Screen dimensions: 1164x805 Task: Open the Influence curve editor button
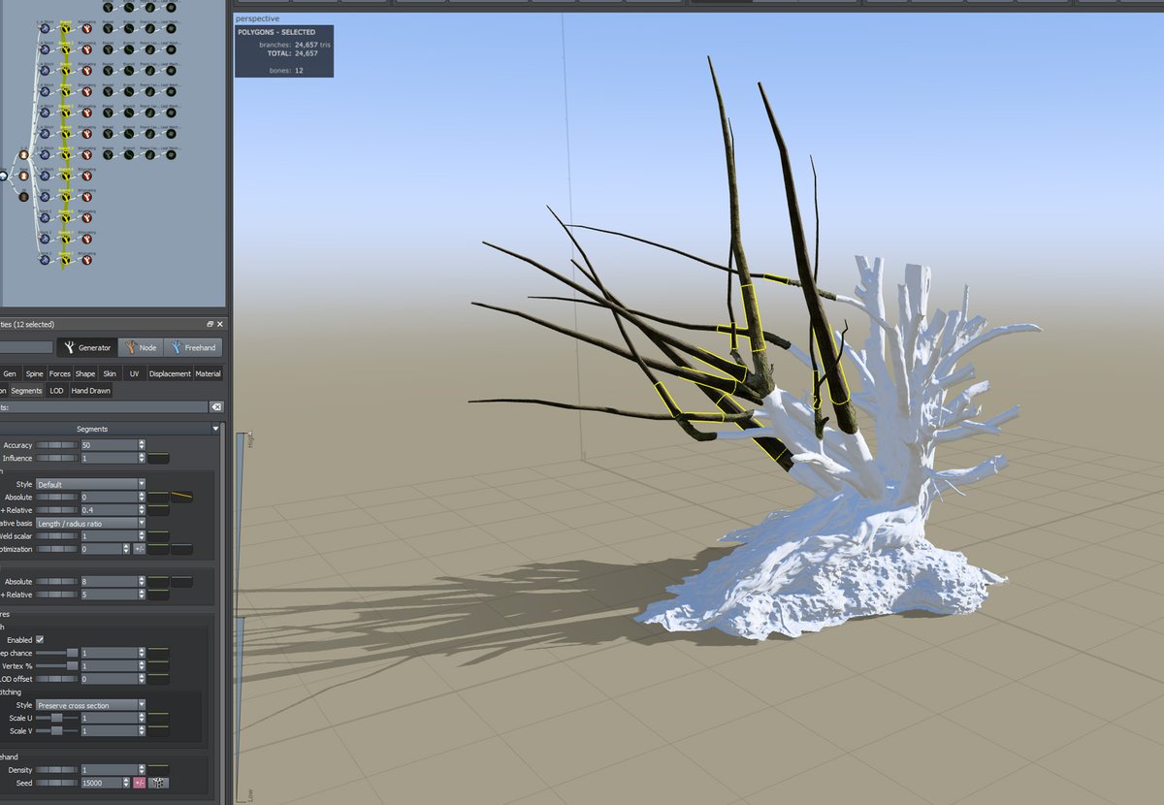[158, 458]
